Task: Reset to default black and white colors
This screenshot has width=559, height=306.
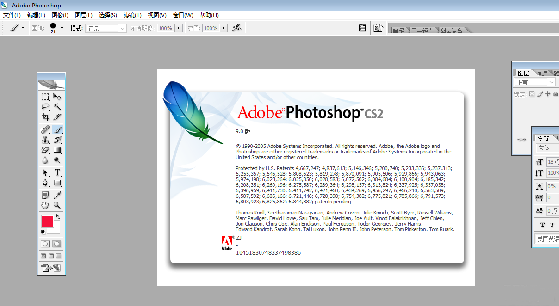Action: point(43,232)
